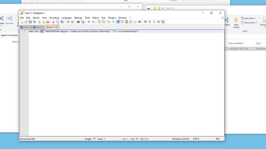Click the mklink command text line
The image size is (266, 149).
pos(84,31)
